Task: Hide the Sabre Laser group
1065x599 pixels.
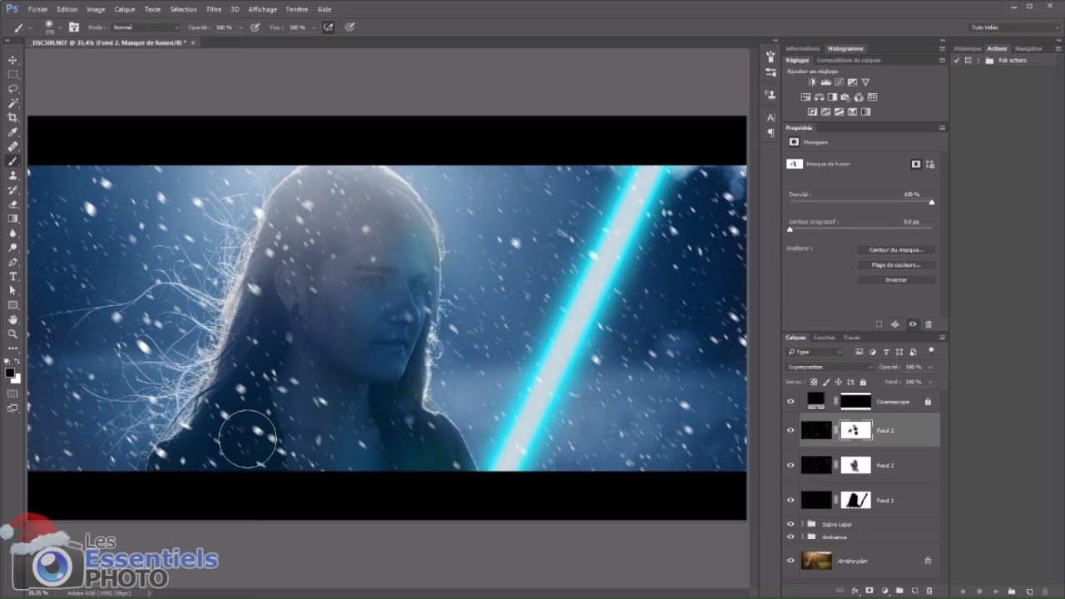Action: tap(790, 524)
